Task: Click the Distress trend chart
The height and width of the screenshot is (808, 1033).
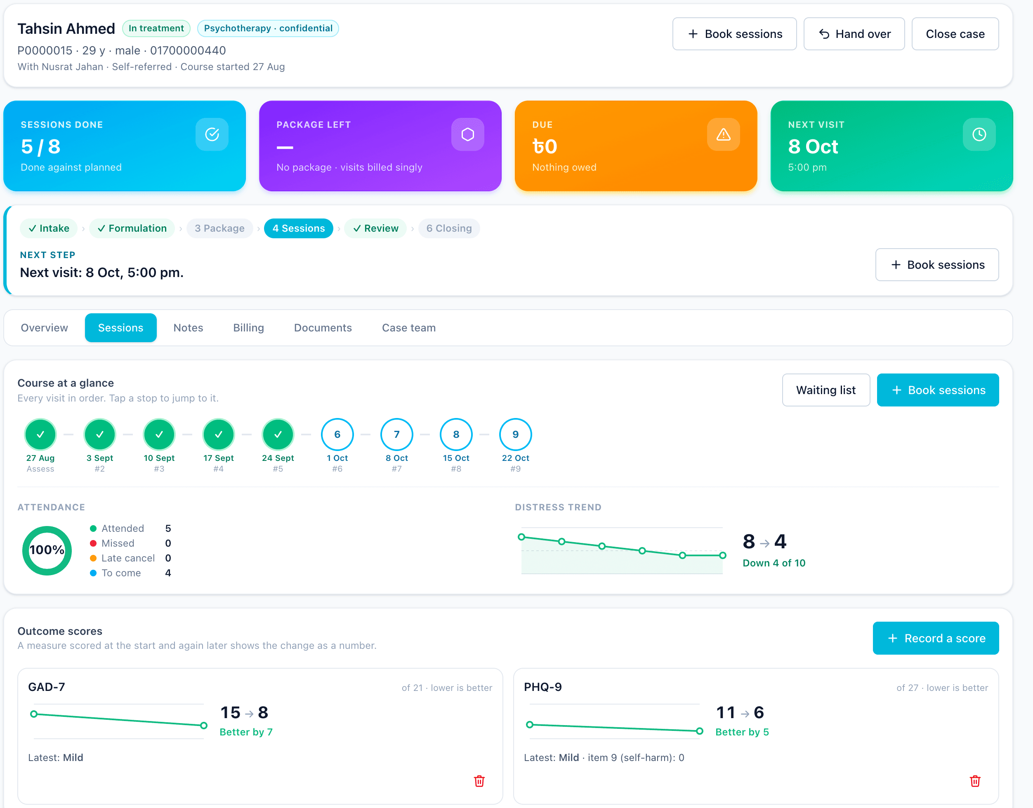Action: tap(622, 550)
